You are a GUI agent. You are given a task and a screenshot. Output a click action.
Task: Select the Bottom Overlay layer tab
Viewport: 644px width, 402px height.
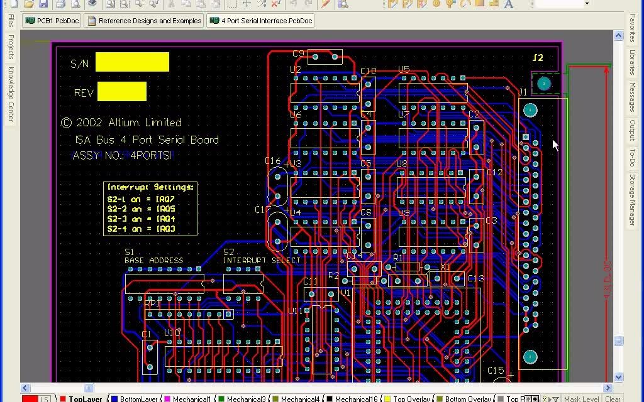click(466, 398)
